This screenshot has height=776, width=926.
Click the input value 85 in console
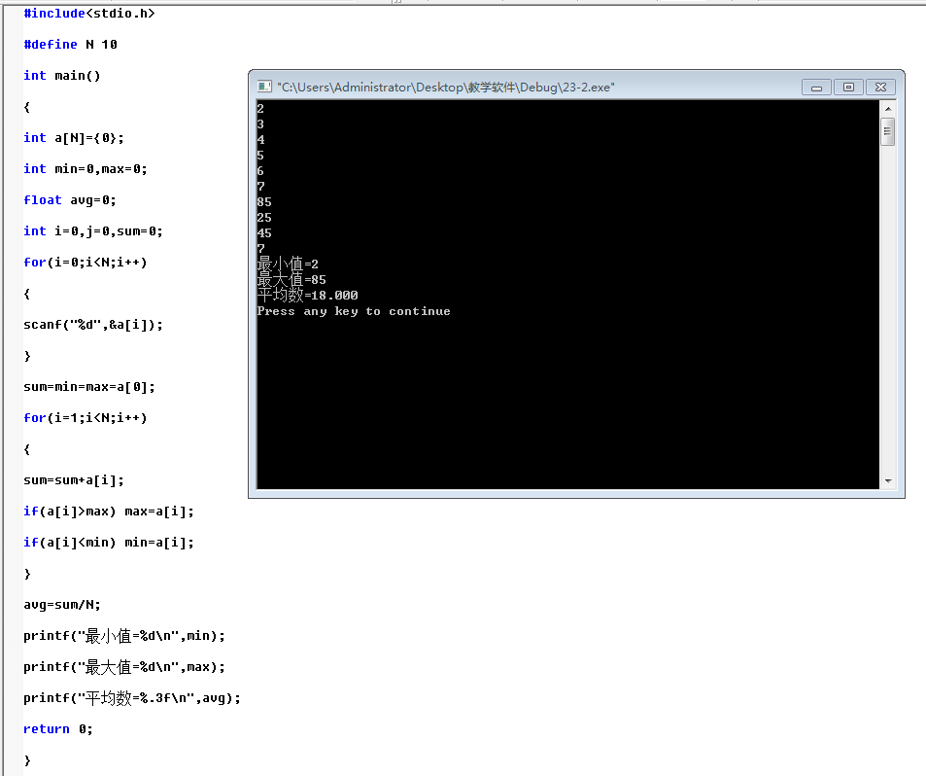pos(264,202)
